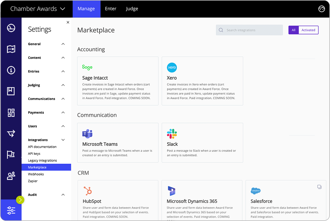Select the bookmark icon in the sidebar
330x221 pixels.
[11, 91]
